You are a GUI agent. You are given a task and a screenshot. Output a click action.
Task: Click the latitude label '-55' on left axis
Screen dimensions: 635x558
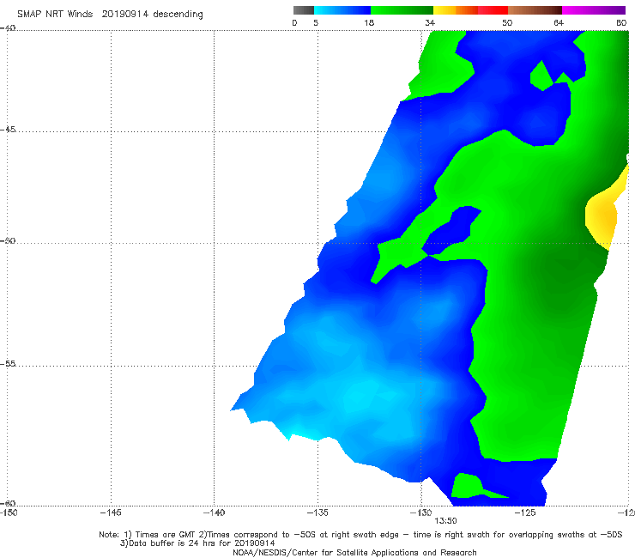coord(8,363)
